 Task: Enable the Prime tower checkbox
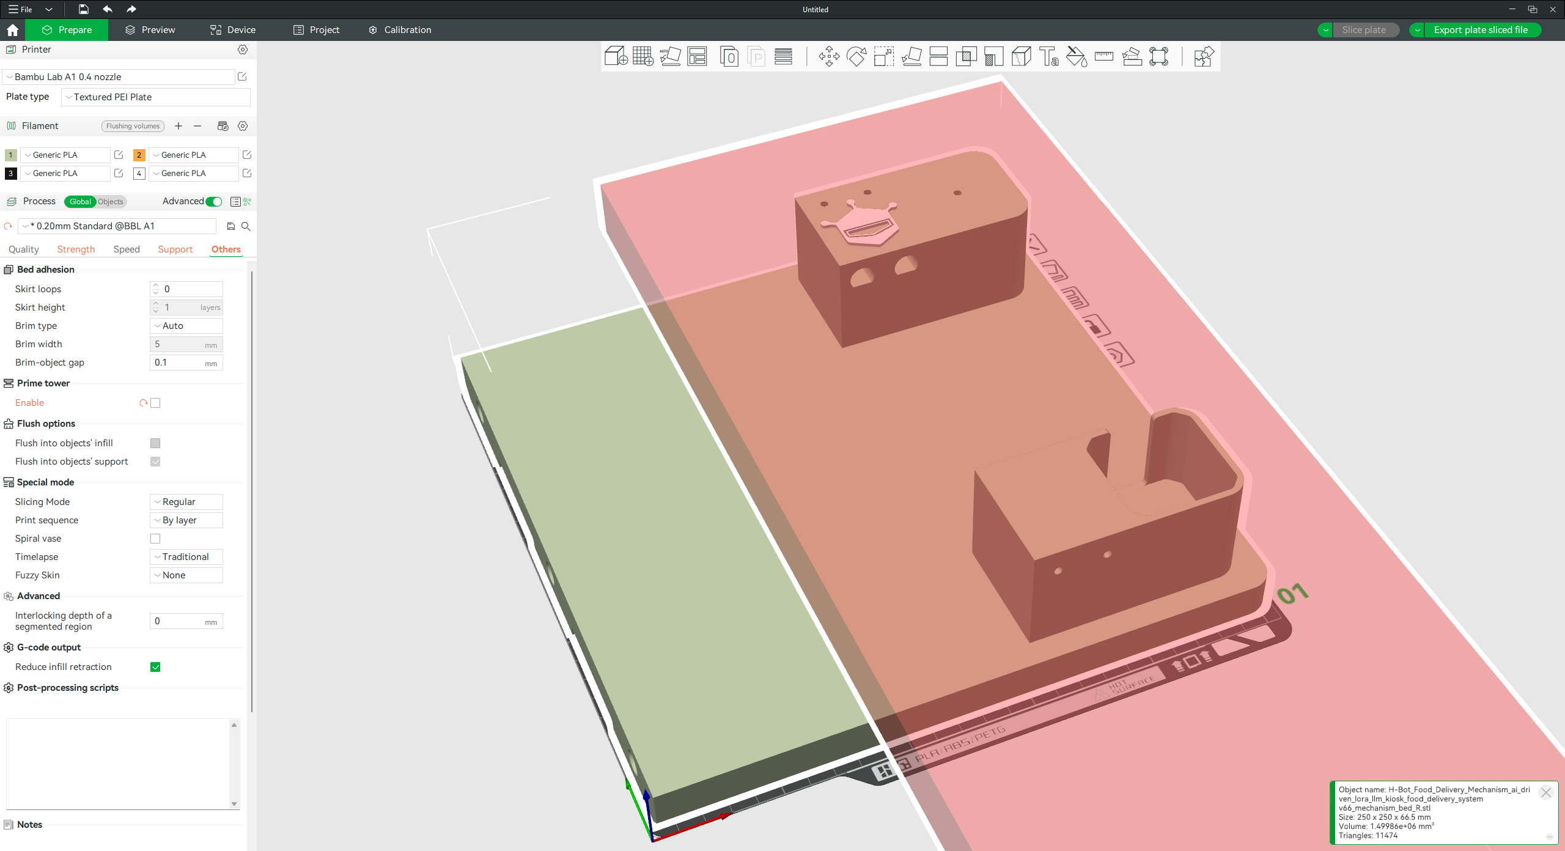155,403
